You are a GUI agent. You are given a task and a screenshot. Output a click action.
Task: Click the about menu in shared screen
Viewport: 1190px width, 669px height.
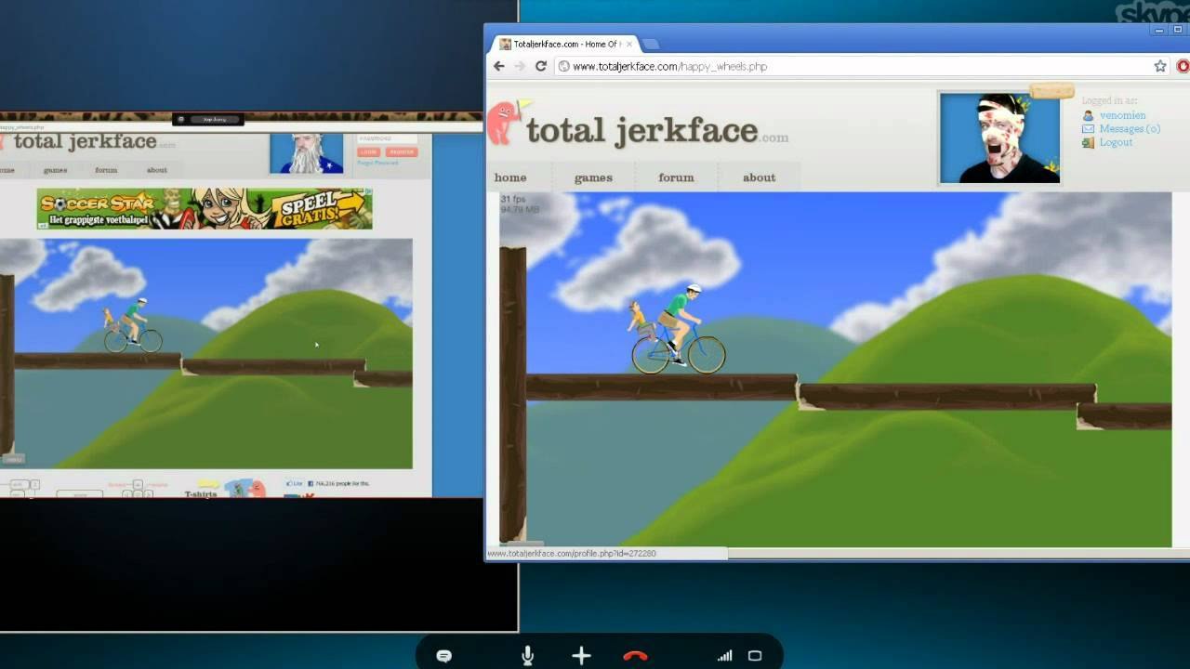coord(156,170)
